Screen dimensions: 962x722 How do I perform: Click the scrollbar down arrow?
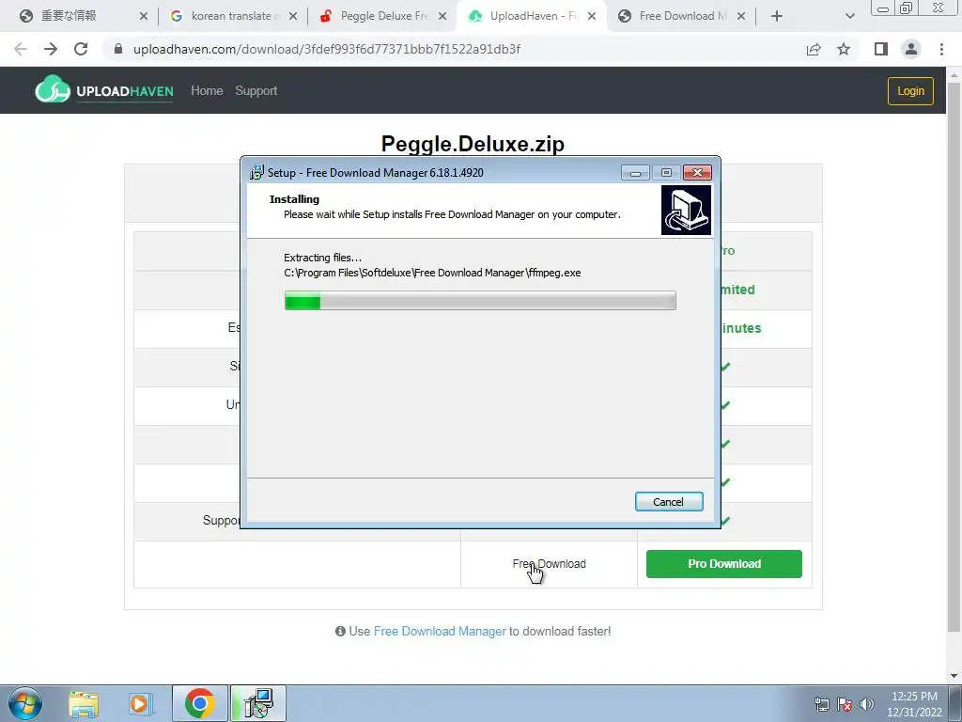point(954,675)
